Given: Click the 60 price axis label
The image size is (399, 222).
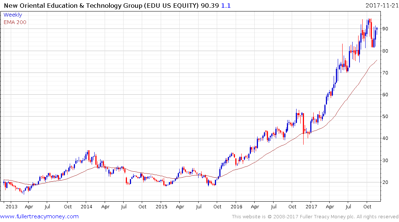Looking at the screenshot, I should click(385, 95).
